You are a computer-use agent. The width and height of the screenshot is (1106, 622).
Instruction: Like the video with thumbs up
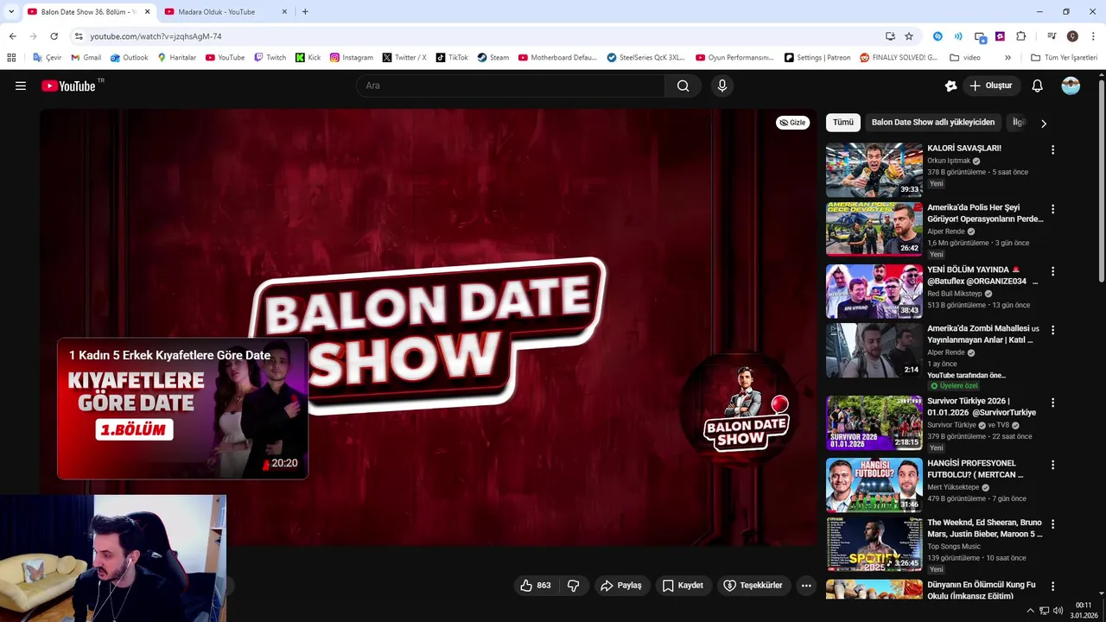click(x=535, y=586)
